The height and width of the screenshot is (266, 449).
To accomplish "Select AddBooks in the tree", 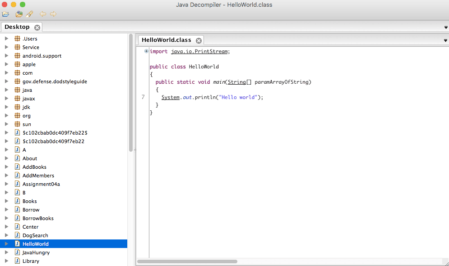I will pyautogui.click(x=34, y=167).
